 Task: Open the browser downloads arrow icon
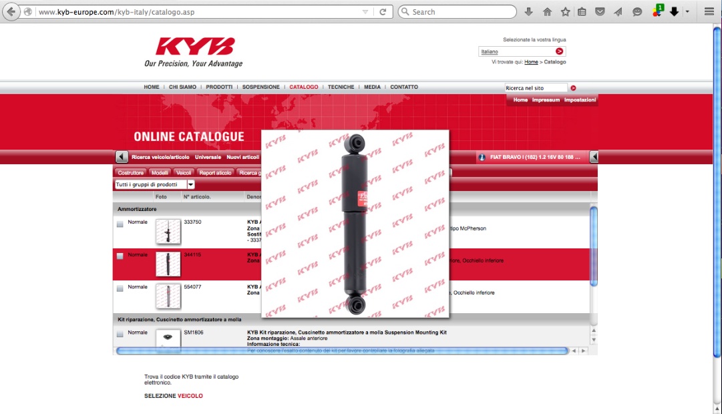point(528,12)
